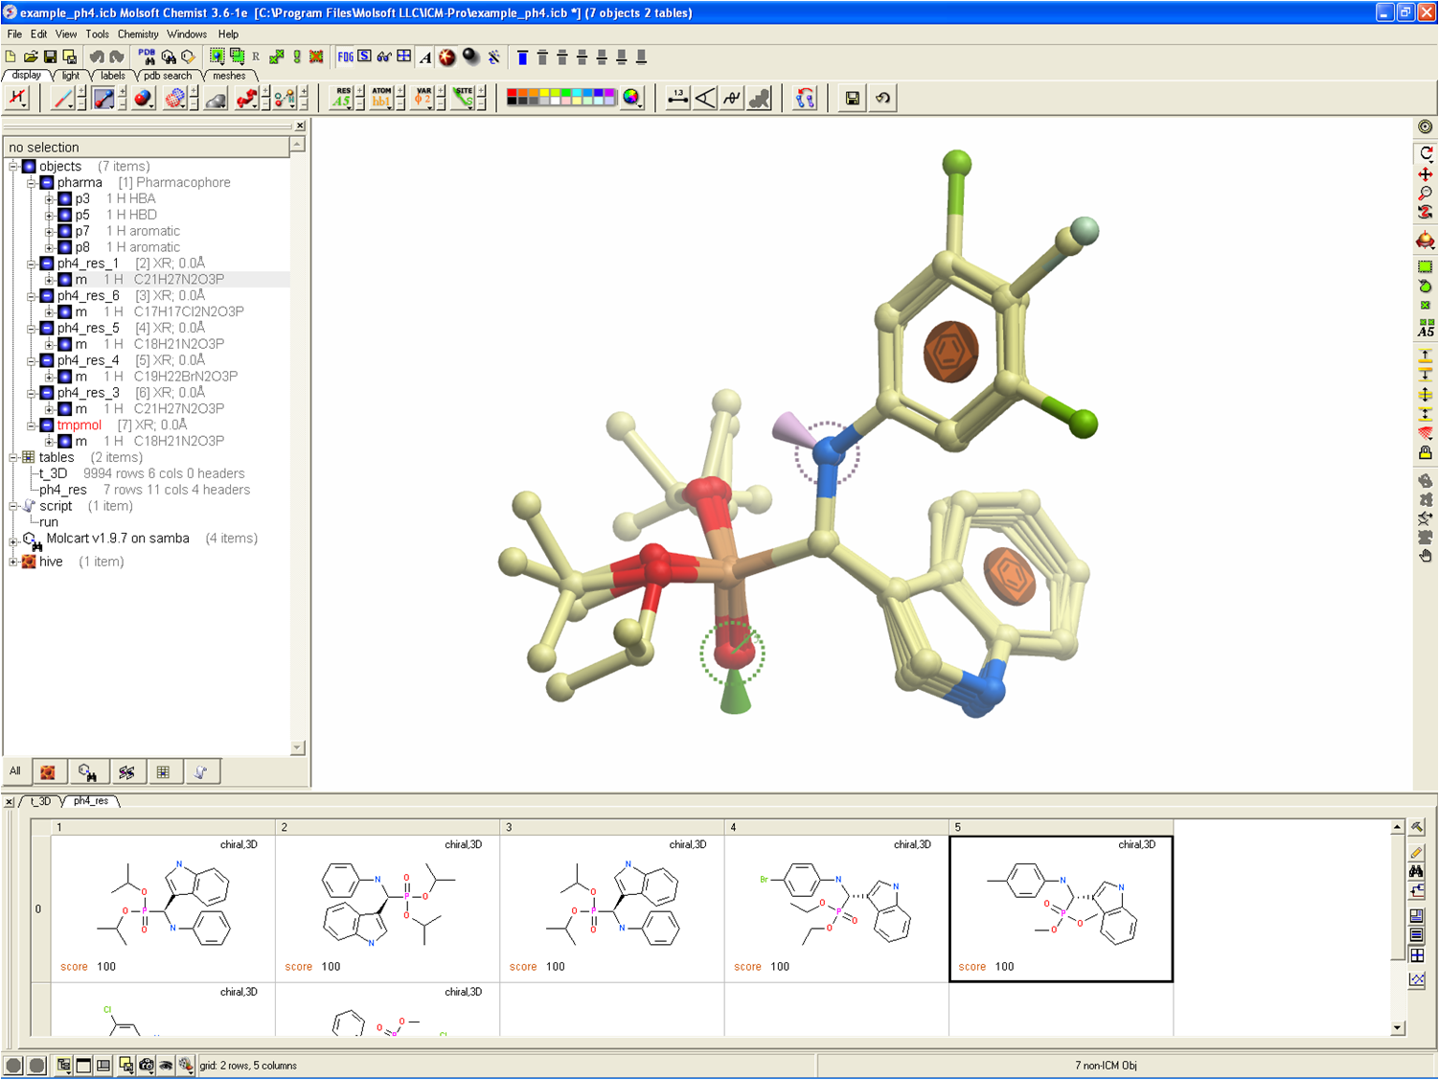This screenshot has height=1080, width=1439.
Task: Toggle visibility square of the ph4_res_6 object
Action: pyautogui.click(x=47, y=296)
